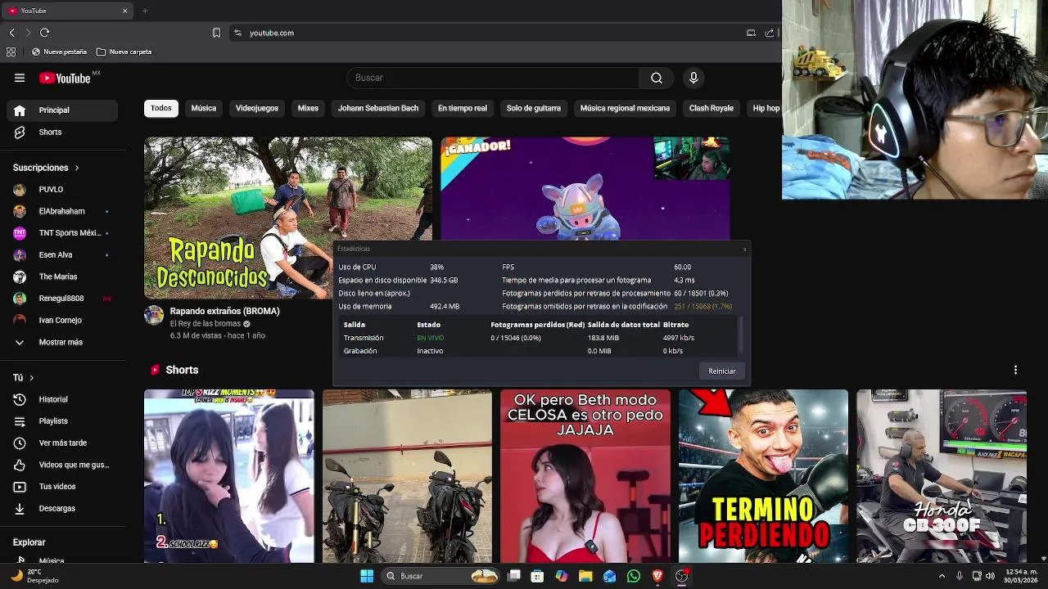The width and height of the screenshot is (1048, 589).
Task: Expand Suscripciones section chevron
Action: (x=77, y=168)
